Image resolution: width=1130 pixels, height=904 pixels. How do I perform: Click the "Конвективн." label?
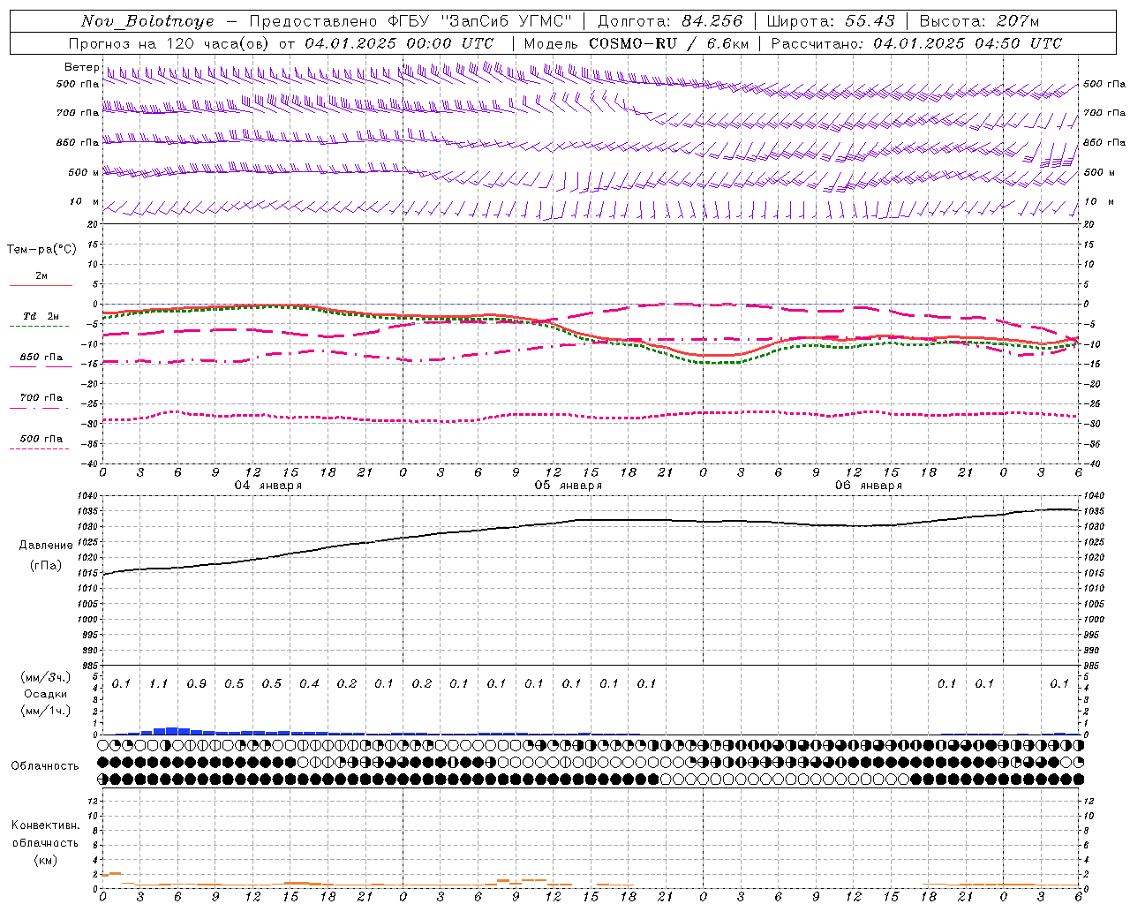click(46, 825)
